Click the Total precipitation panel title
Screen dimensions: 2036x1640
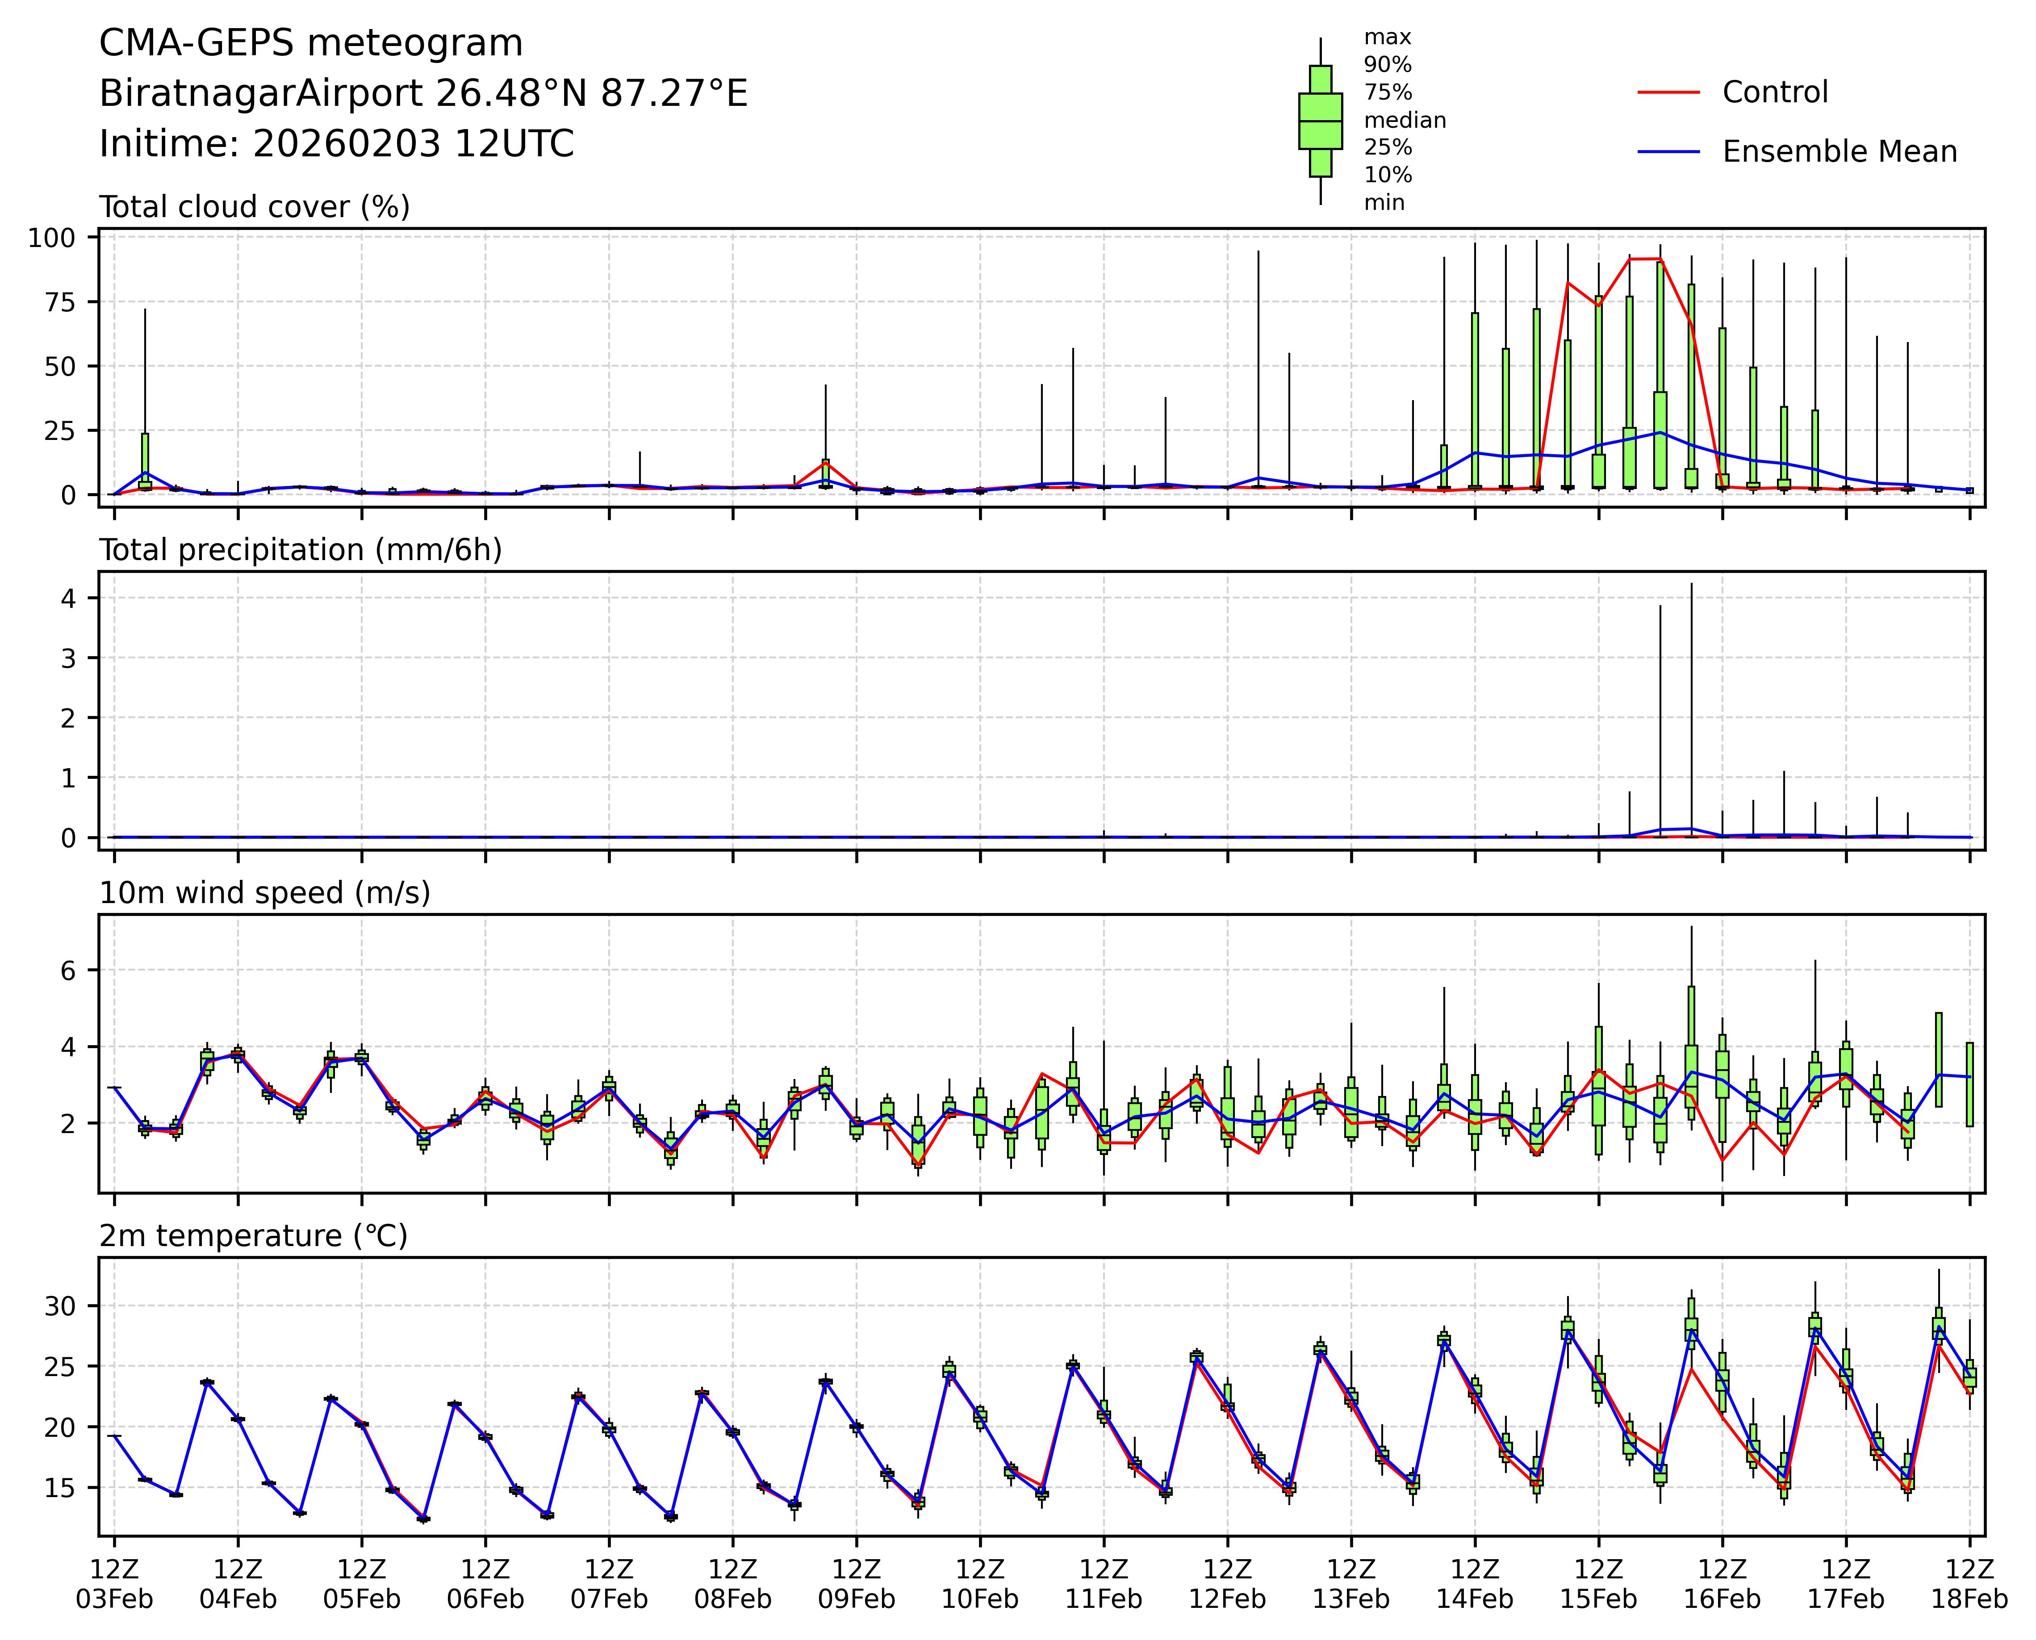tap(301, 550)
